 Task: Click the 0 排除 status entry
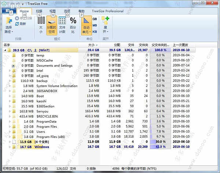91,168
